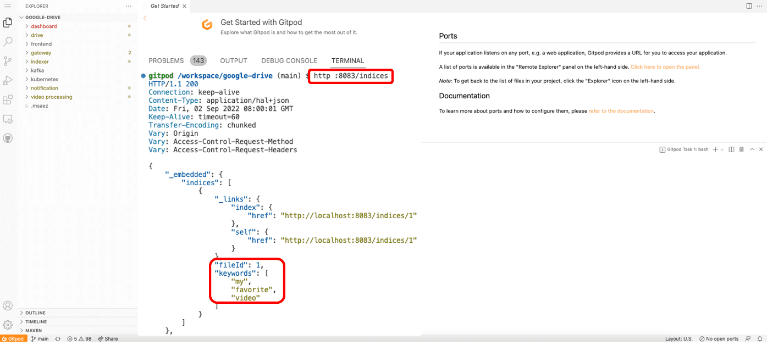The height and width of the screenshot is (345, 767).
Task: Open the .msaez file
Action: click(39, 105)
